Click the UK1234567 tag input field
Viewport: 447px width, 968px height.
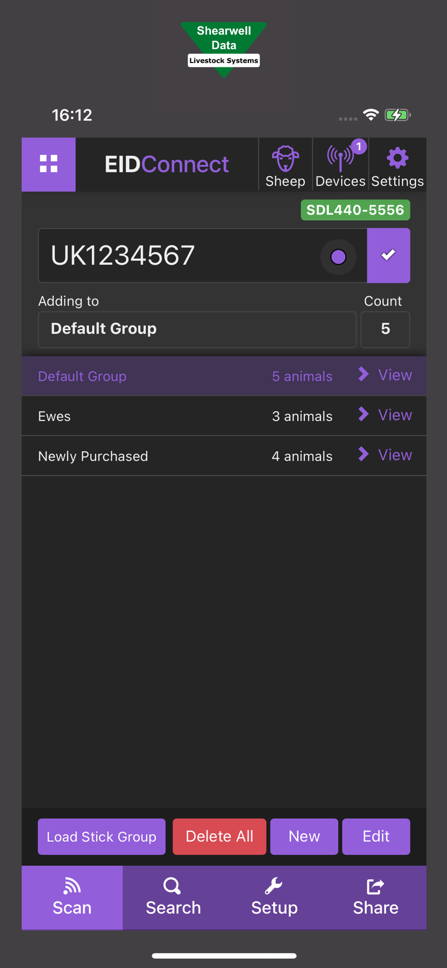(x=179, y=256)
